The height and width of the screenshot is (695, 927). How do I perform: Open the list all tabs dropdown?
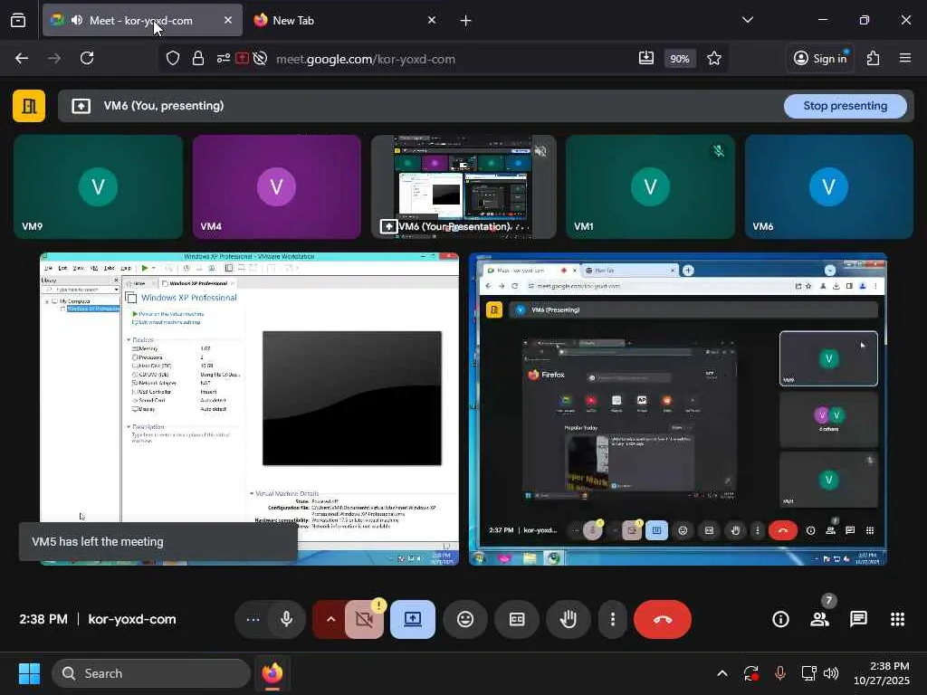pyautogui.click(x=747, y=20)
